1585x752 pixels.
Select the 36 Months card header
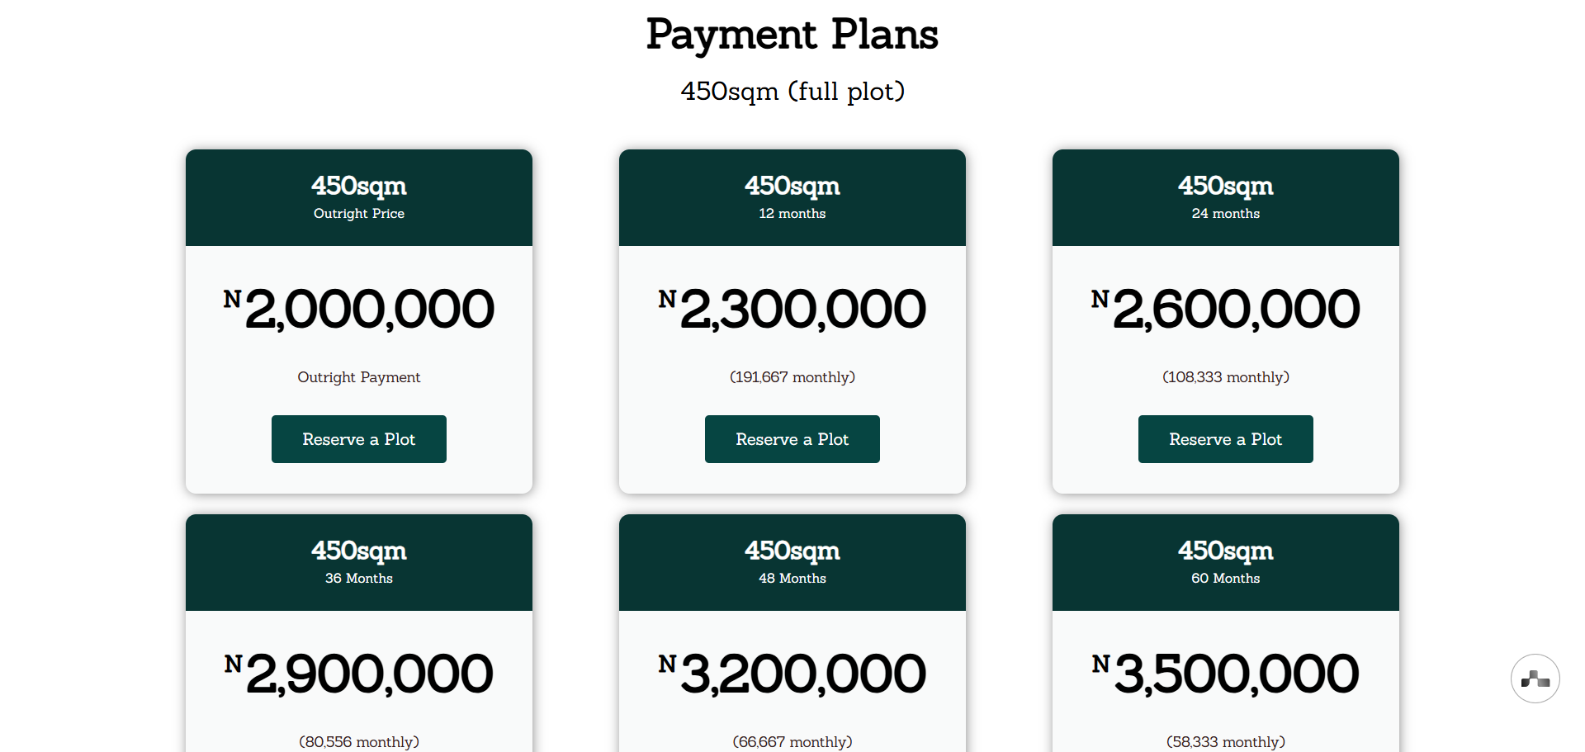pyautogui.click(x=358, y=562)
